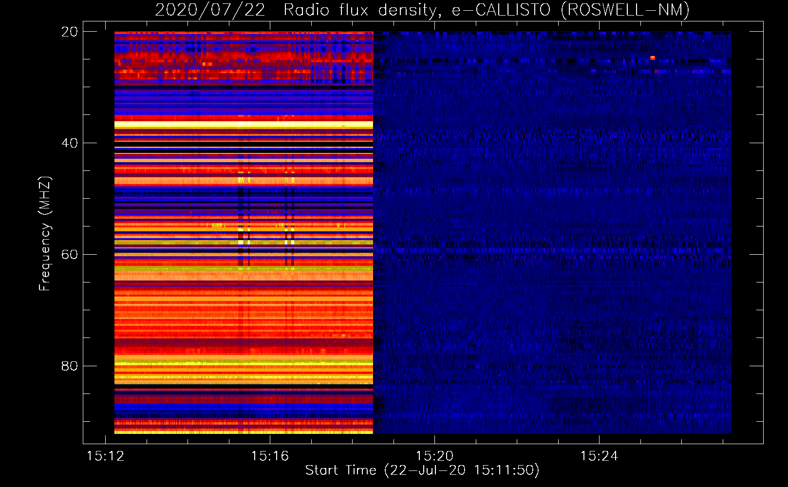Click the 'Frequency (MHZ)' axis label
This screenshot has height=487, width=788.
pos(44,234)
